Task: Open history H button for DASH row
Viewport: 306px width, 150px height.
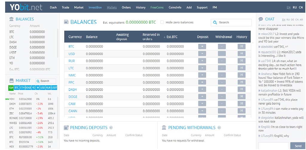Action: click(x=241, y=89)
